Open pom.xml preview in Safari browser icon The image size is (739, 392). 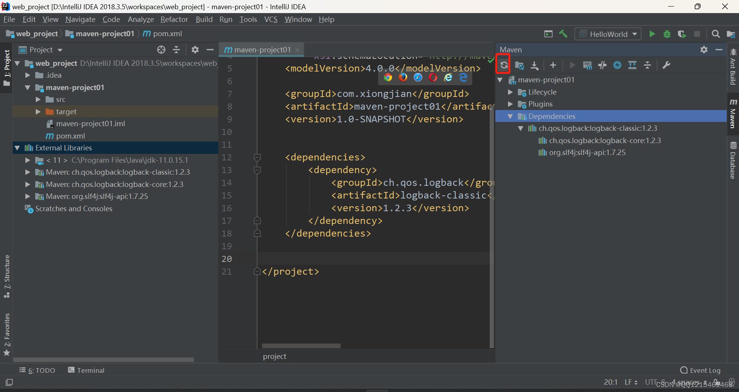click(x=418, y=78)
